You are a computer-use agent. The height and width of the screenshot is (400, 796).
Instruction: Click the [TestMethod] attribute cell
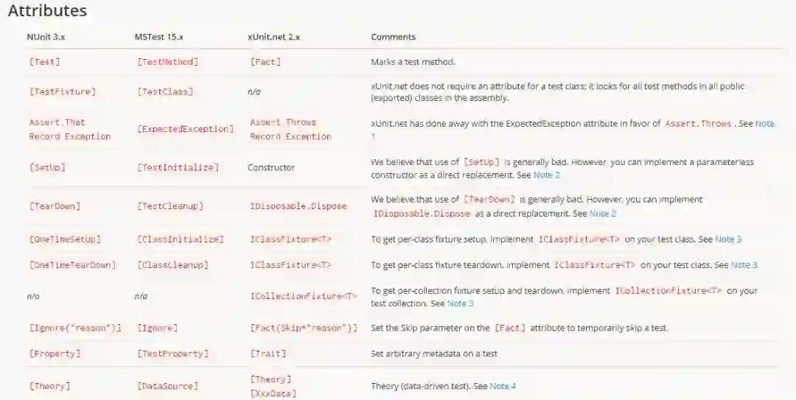pos(167,62)
